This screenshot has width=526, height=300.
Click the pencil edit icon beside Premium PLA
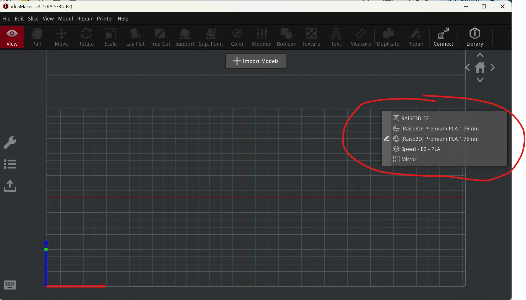tap(386, 139)
